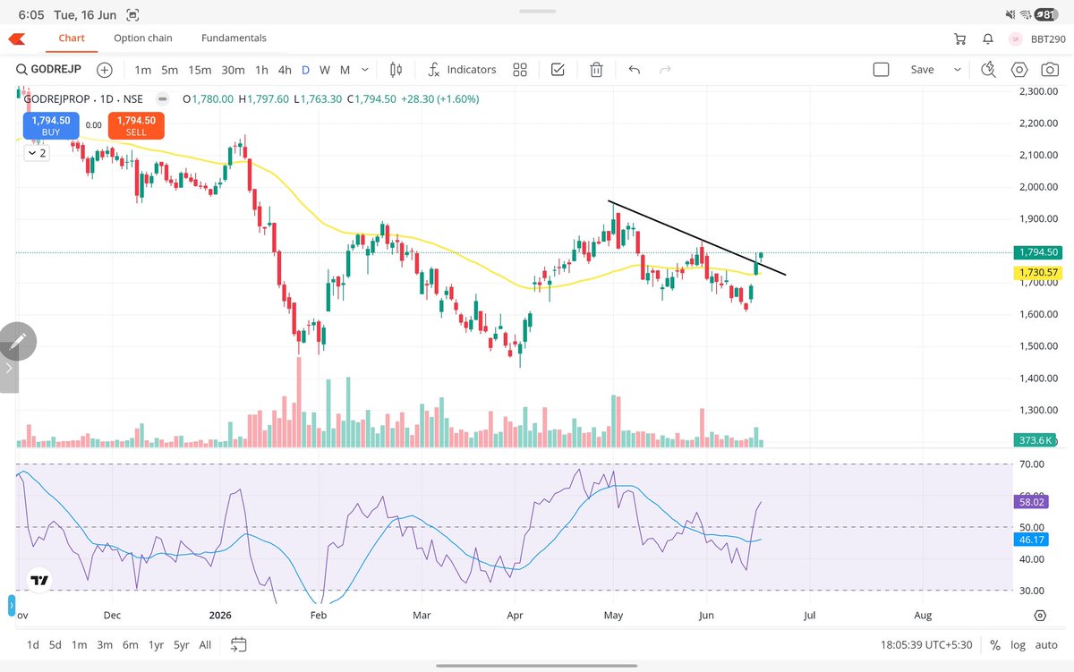Set range to 6m

tap(131, 644)
